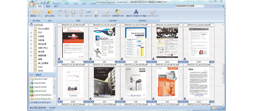
Task: Open the dropdown arrow beside the magnifier
Action: (208, 6)
